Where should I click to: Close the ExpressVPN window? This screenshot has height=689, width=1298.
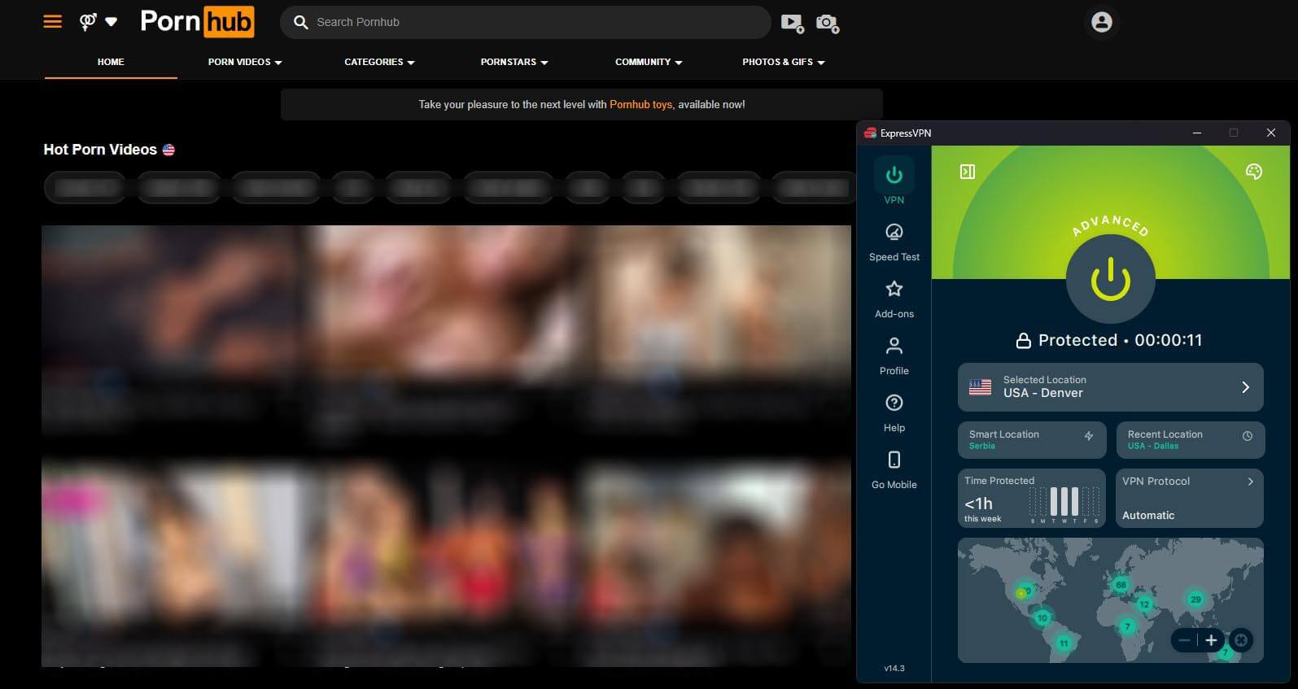[1271, 133]
